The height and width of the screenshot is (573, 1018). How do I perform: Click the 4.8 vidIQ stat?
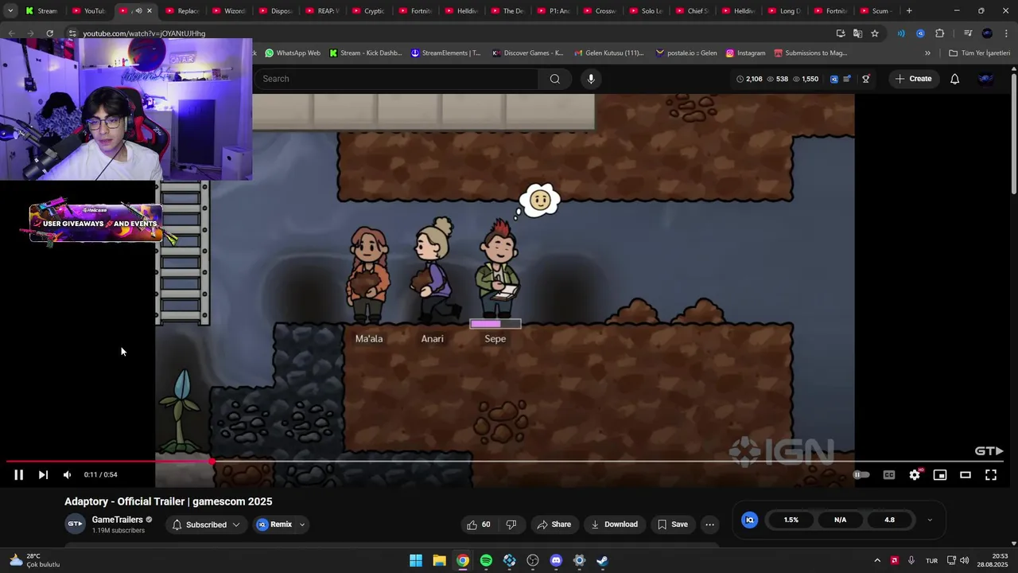tap(889, 520)
